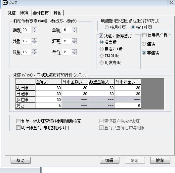This screenshot has width=175, height=173.
Task: Click the 明细账 金额式 row count cell
Action: [x=49, y=88]
